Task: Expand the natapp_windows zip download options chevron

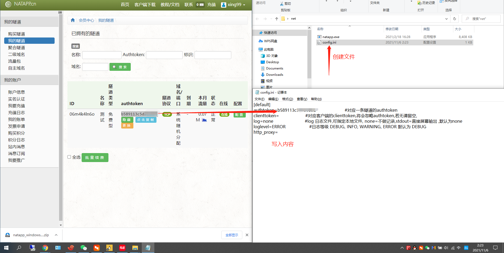Action: tap(56, 235)
